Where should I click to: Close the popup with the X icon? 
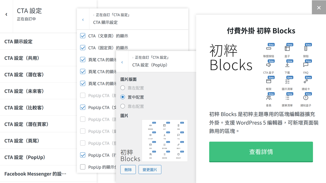coord(319,8)
